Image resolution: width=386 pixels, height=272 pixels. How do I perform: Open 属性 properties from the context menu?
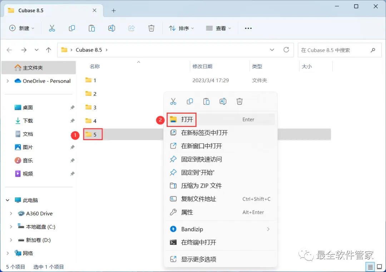pyautogui.click(x=221, y=212)
